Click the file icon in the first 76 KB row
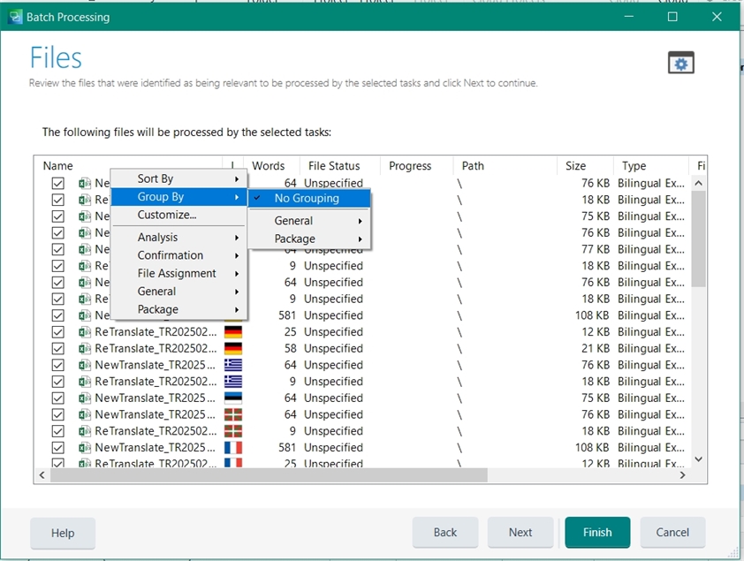The width and height of the screenshot is (744, 561). coord(85,183)
